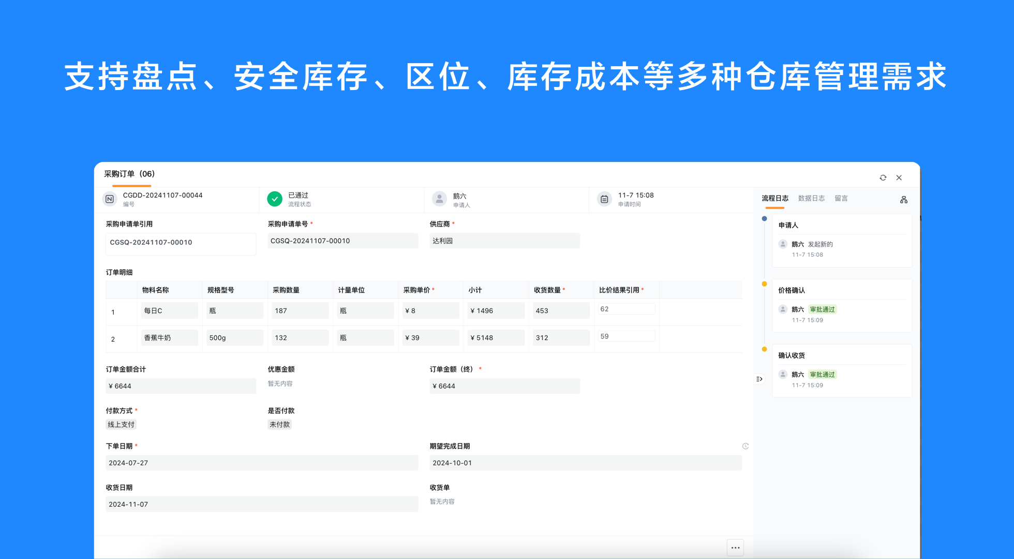Open the flowchart diagram icon
Image resolution: width=1014 pixels, height=559 pixels.
pos(903,200)
